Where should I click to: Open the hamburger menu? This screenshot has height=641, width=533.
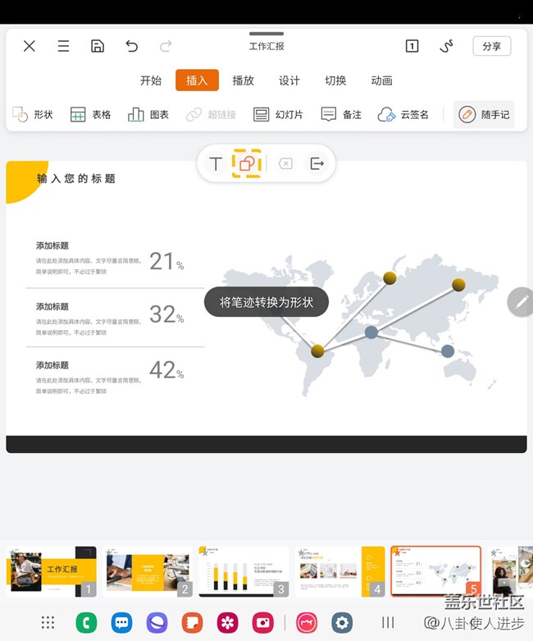coord(63,46)
